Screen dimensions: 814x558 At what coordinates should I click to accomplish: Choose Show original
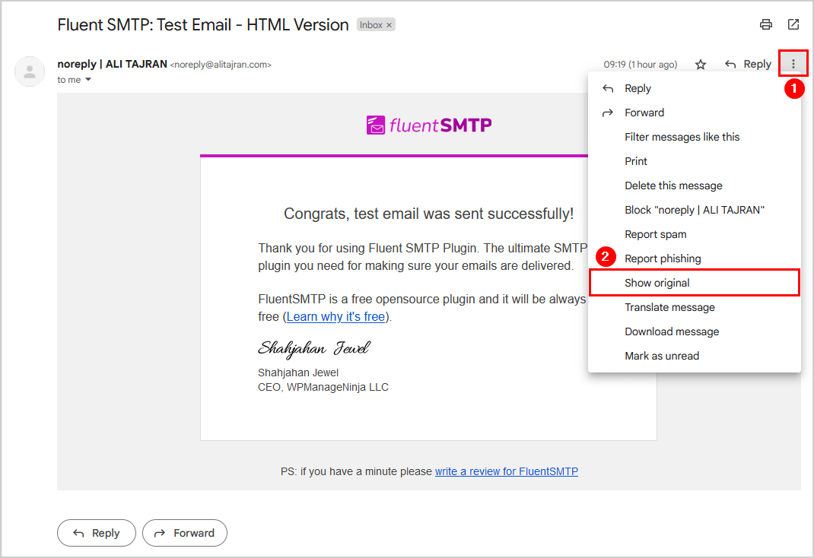click(694, 283)
